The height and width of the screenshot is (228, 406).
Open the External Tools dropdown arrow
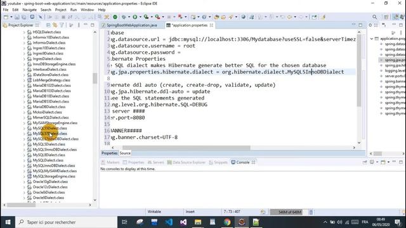tap(163, 17)
